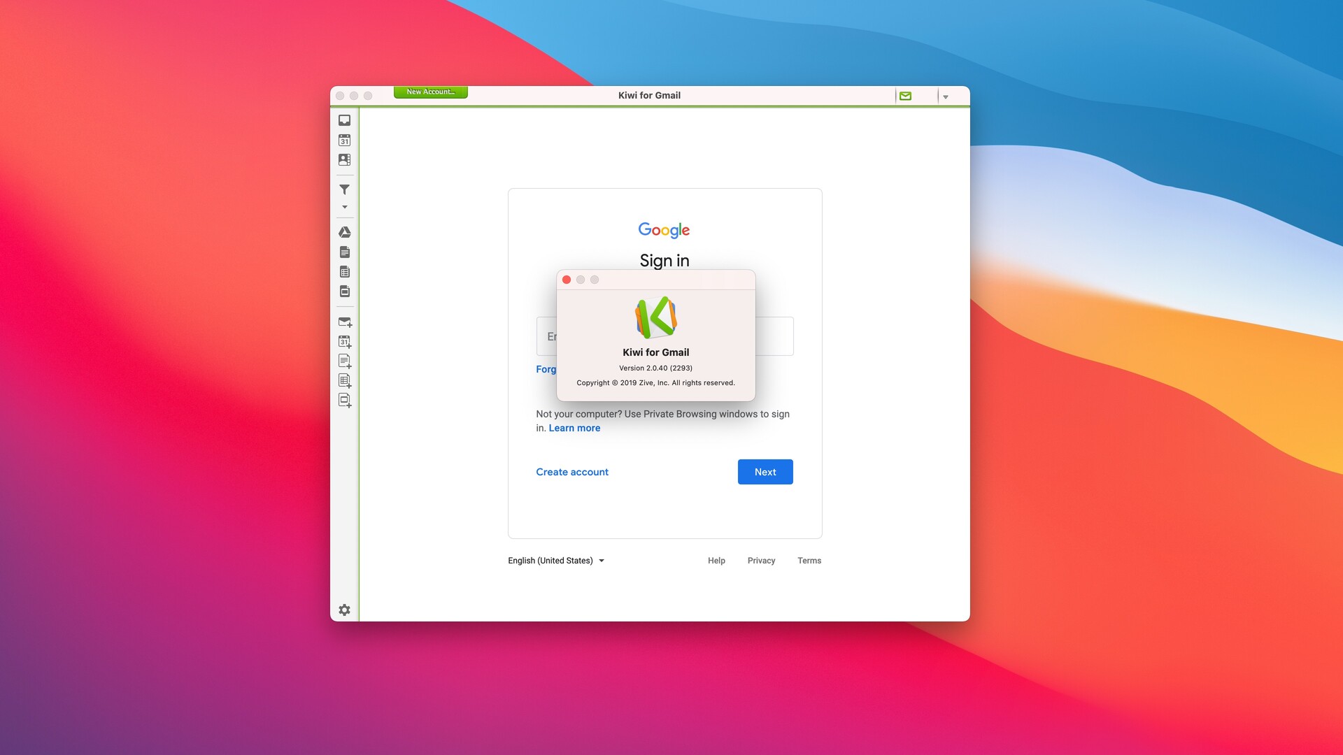Viewport: 1343px width, 755px height.
Task: Create new presentation icon
Action: (x=345, y=401)
